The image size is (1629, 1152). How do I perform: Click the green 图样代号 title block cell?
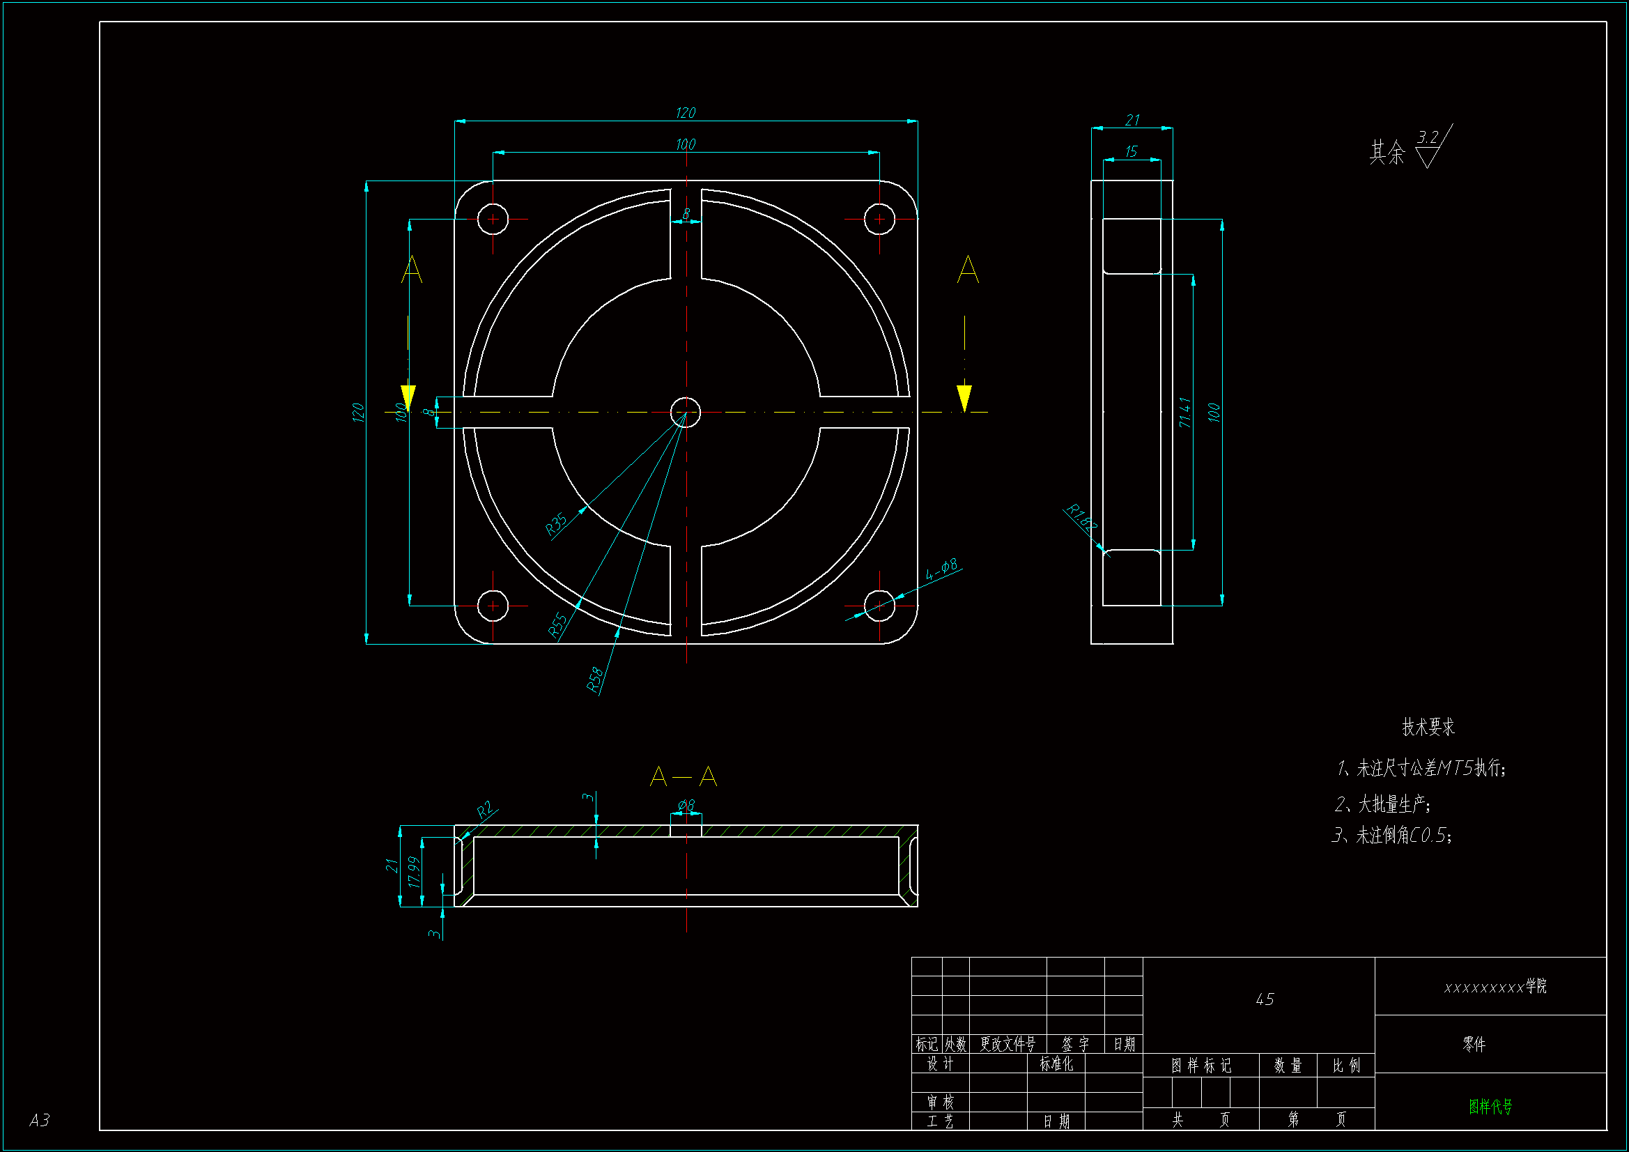pos(1490,1106)
